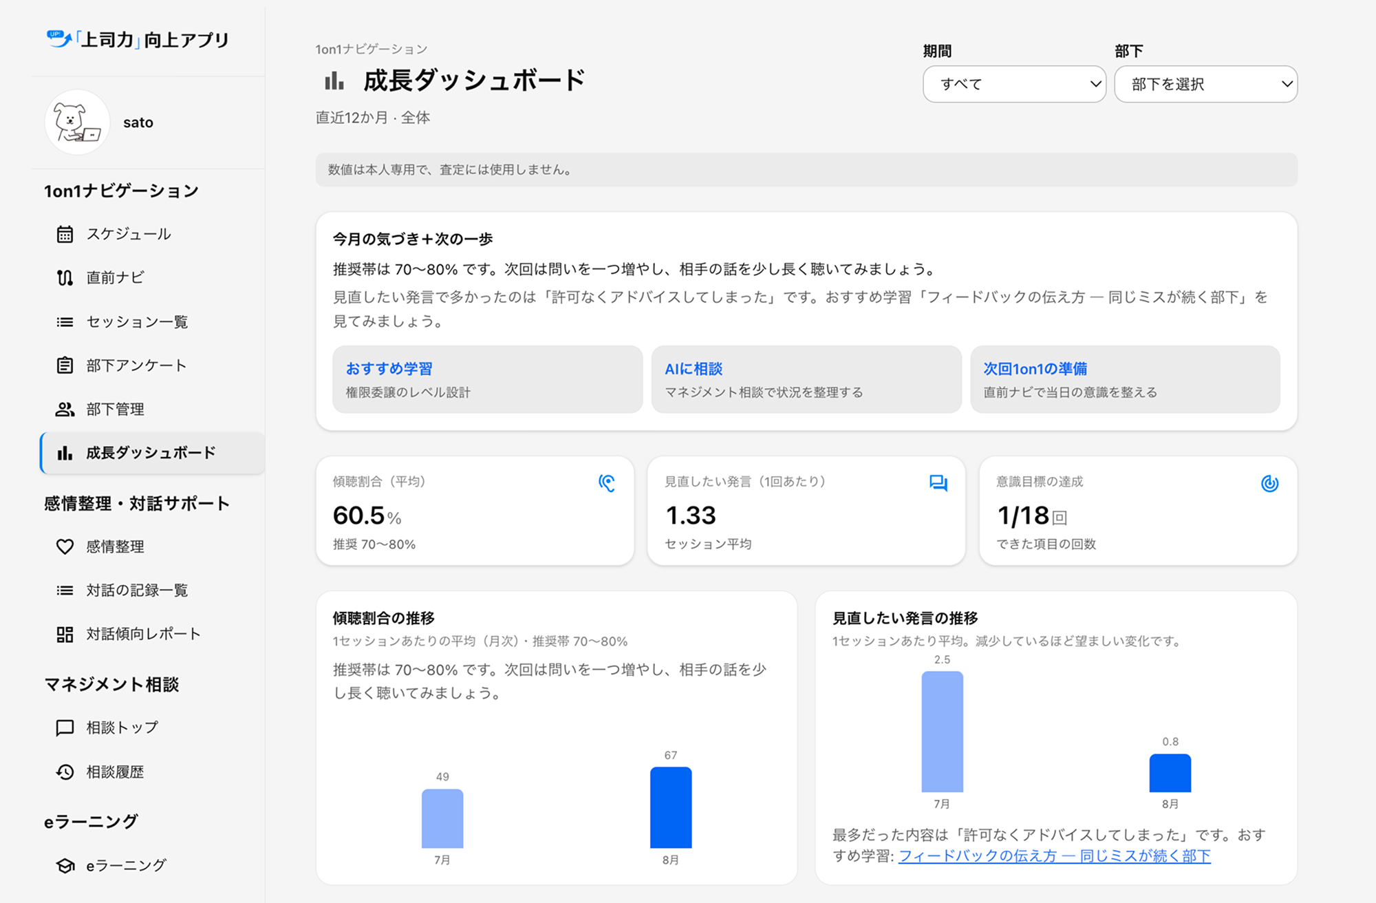Click the 相談トップ chat bubble icon
The width and height of the screenshot is (1376, 903).
click(65, 727)
